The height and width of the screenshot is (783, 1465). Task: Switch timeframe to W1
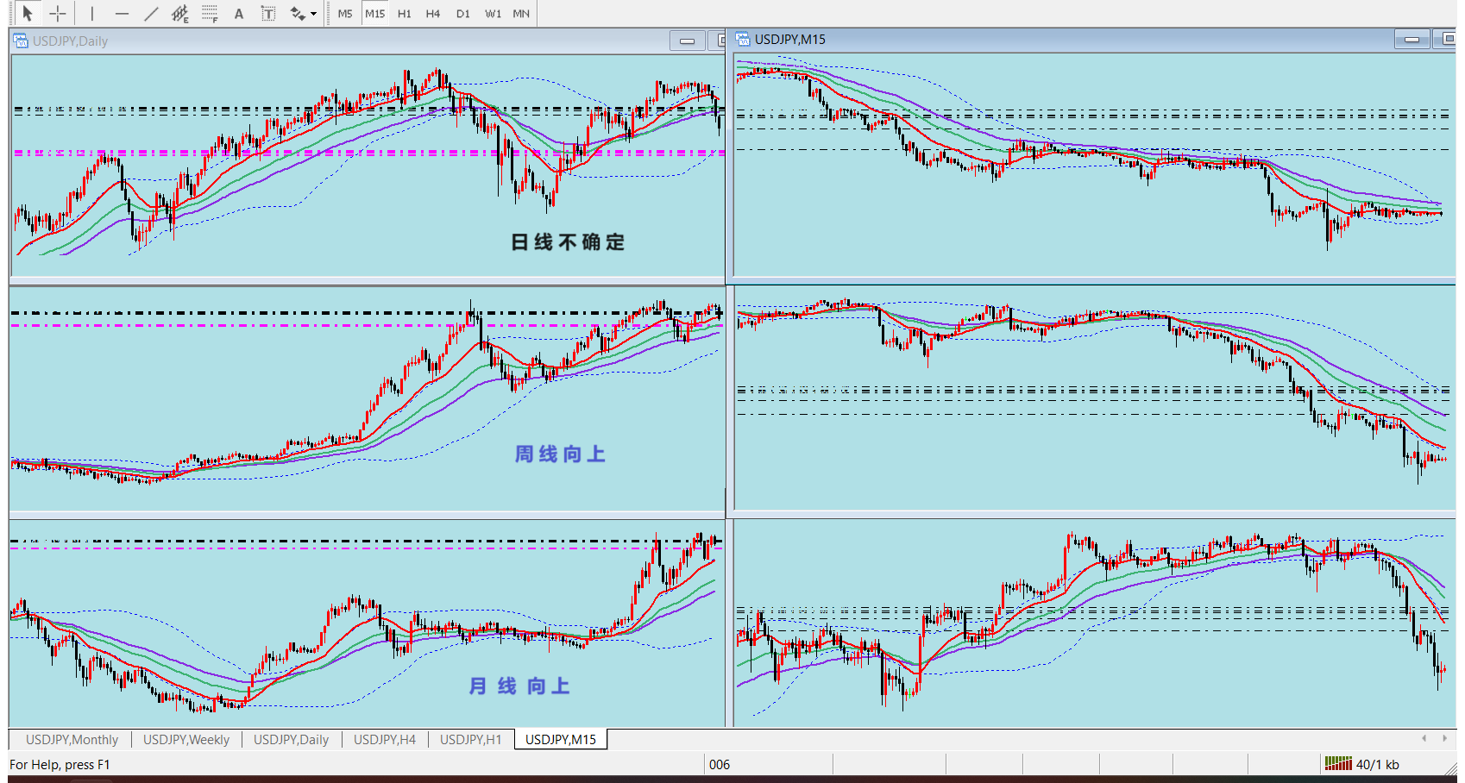[x=493, y=13]
